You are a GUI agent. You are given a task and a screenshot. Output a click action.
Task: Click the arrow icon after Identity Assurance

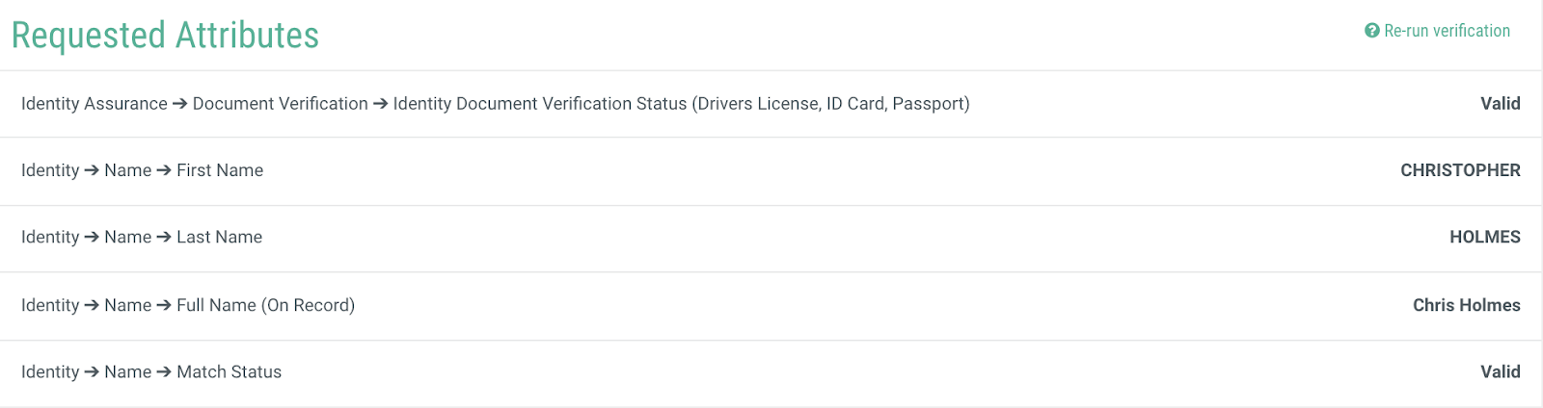tap(180, 104)
